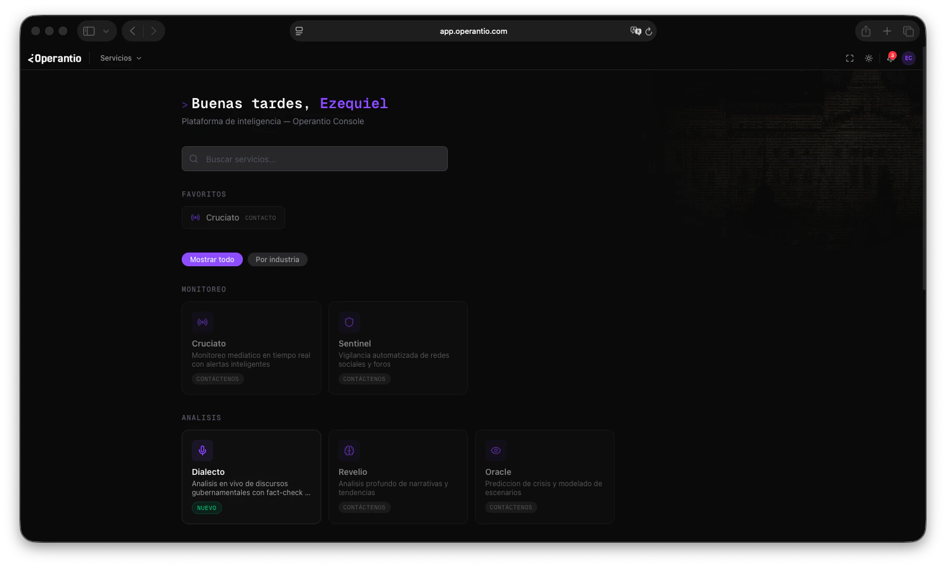946x567 pixels.
Task: Click the broadcast icon in Cruciato favorite
Action: (195, 218)
